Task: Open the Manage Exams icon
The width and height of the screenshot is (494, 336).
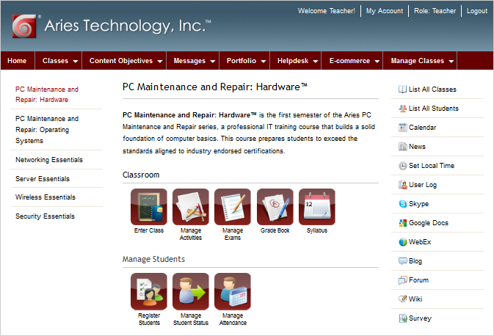Action: click(x=233, y=207)
